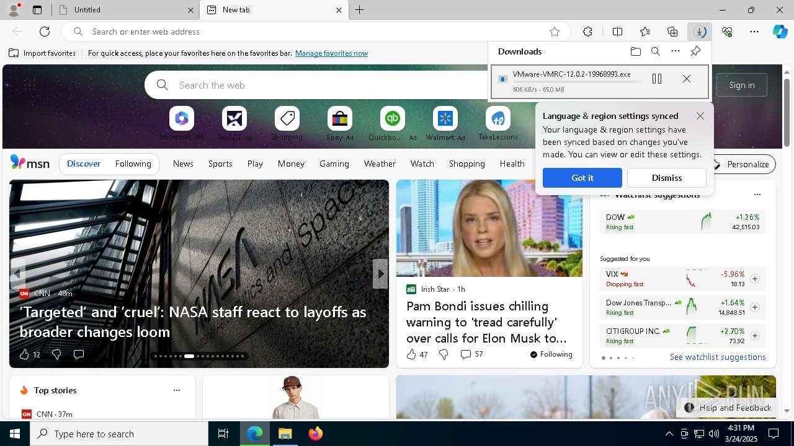Viewport: 794px width, 446px height.
Task: Open the Shopping shortcut tile
Action: coord(287,123)
